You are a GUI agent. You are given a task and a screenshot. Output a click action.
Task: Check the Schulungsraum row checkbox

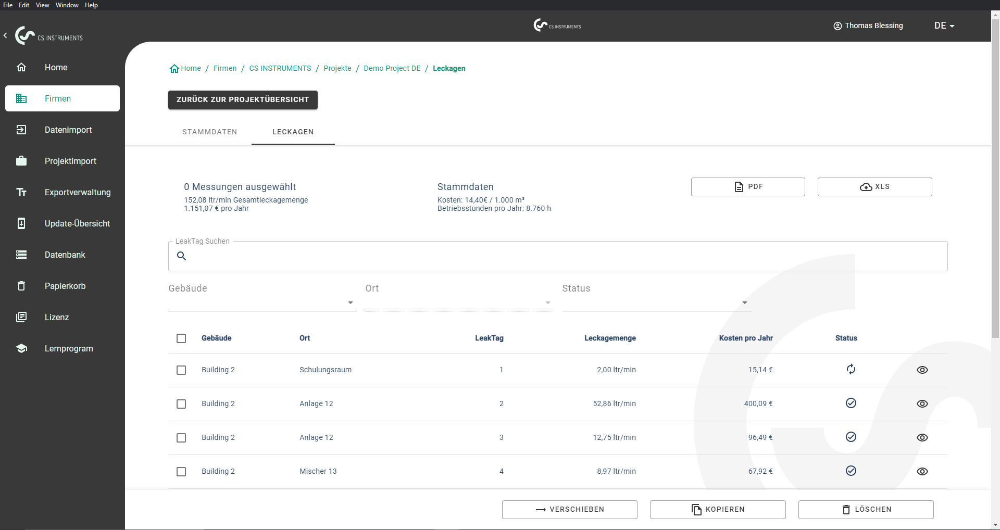(x=181, y=370)
